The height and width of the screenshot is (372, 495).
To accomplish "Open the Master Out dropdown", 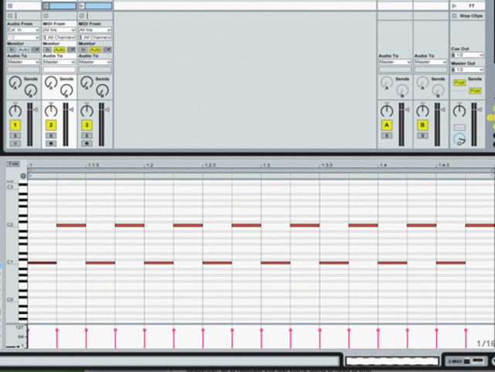I will (x=467, y=70).
